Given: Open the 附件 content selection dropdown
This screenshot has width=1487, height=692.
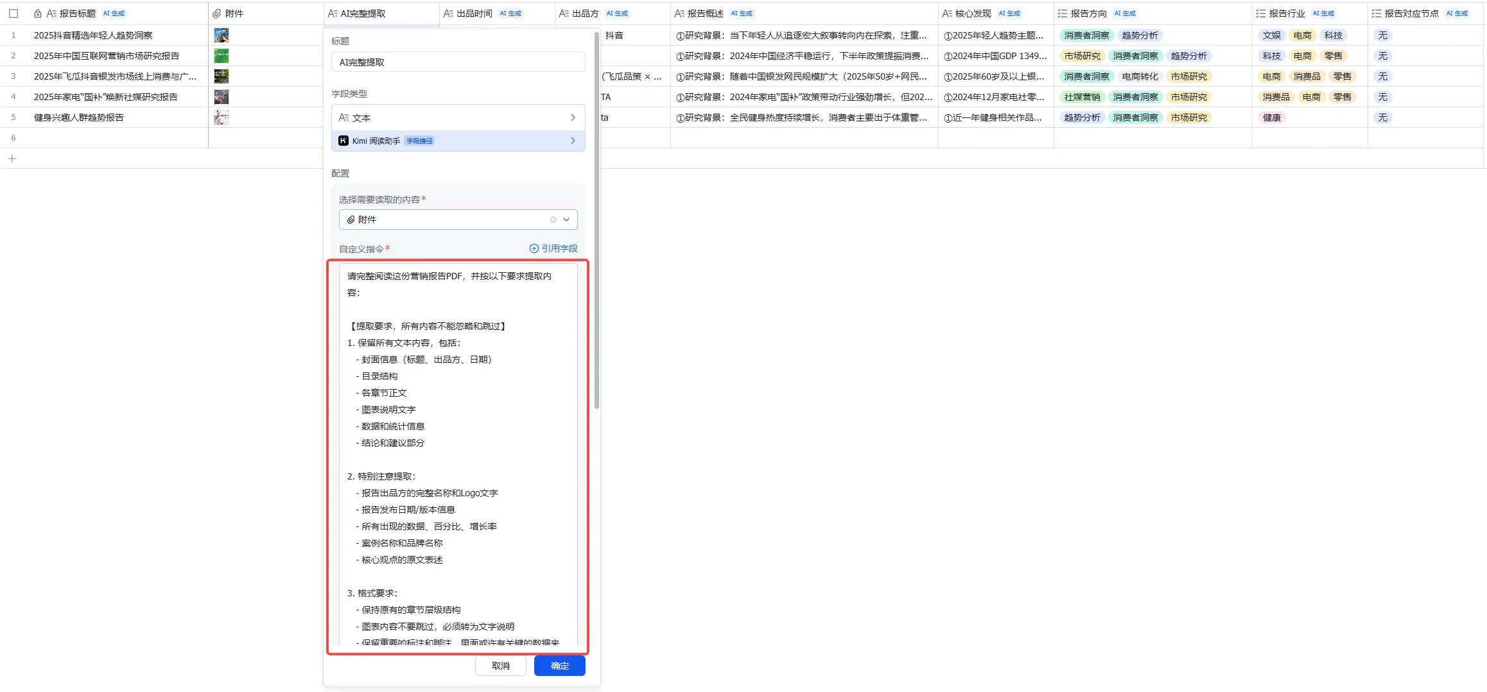Looking at the screenshot, I should (566, 220).
